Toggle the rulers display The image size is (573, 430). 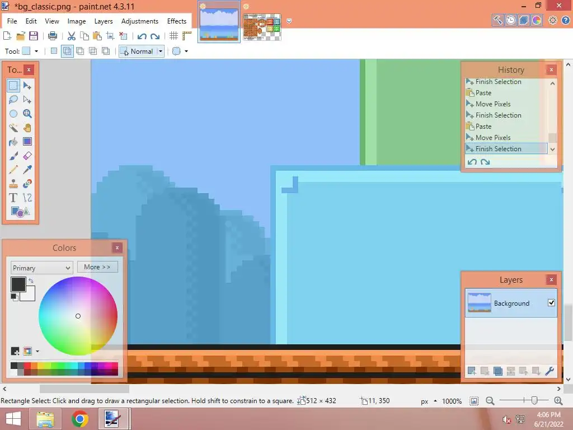coord(187,36)
